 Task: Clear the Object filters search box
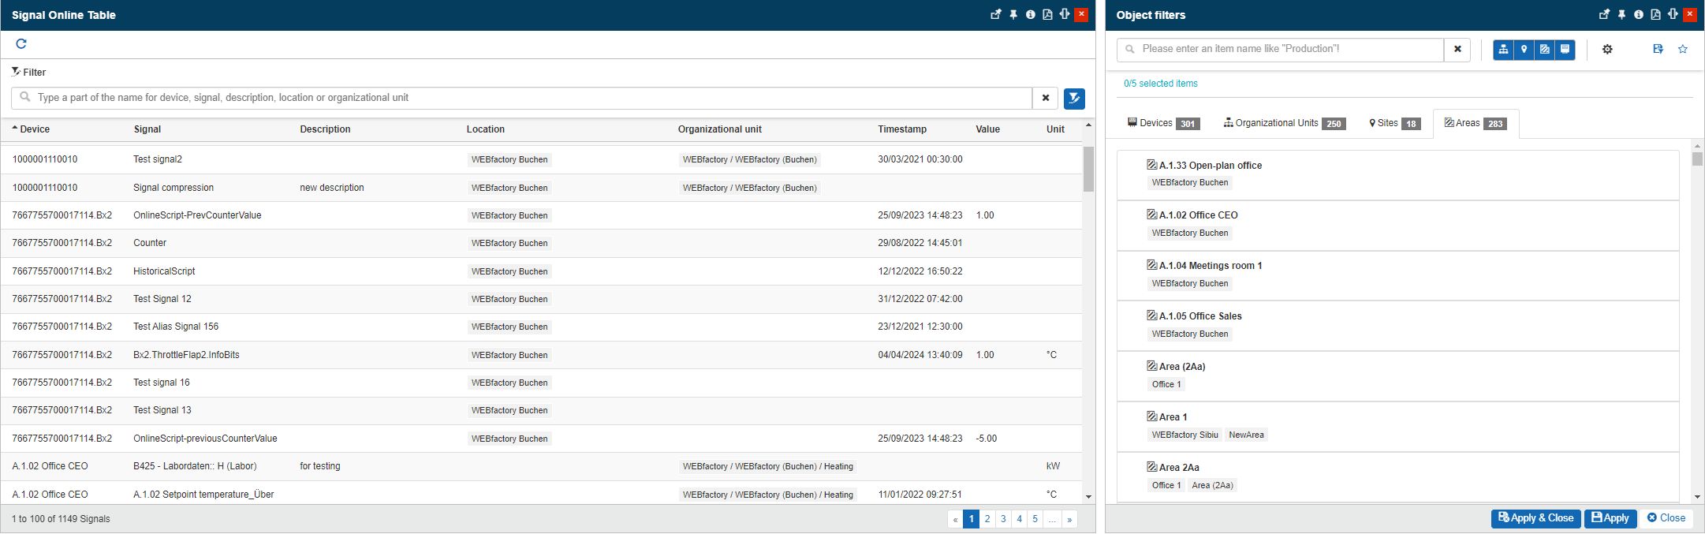1457,49
